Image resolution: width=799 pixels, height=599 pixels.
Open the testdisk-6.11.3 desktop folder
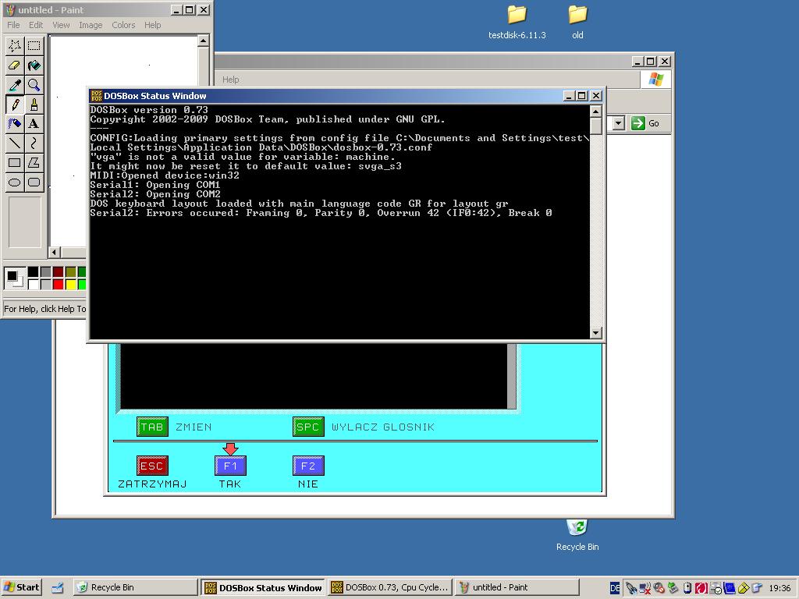click(x=517, y=22)
